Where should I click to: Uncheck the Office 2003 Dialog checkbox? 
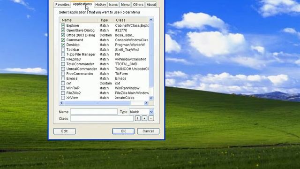(x=63, y=35)
